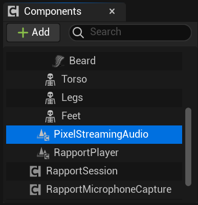Select the Feet component row
Screen dimensions: 198x205
pos(94,116)
